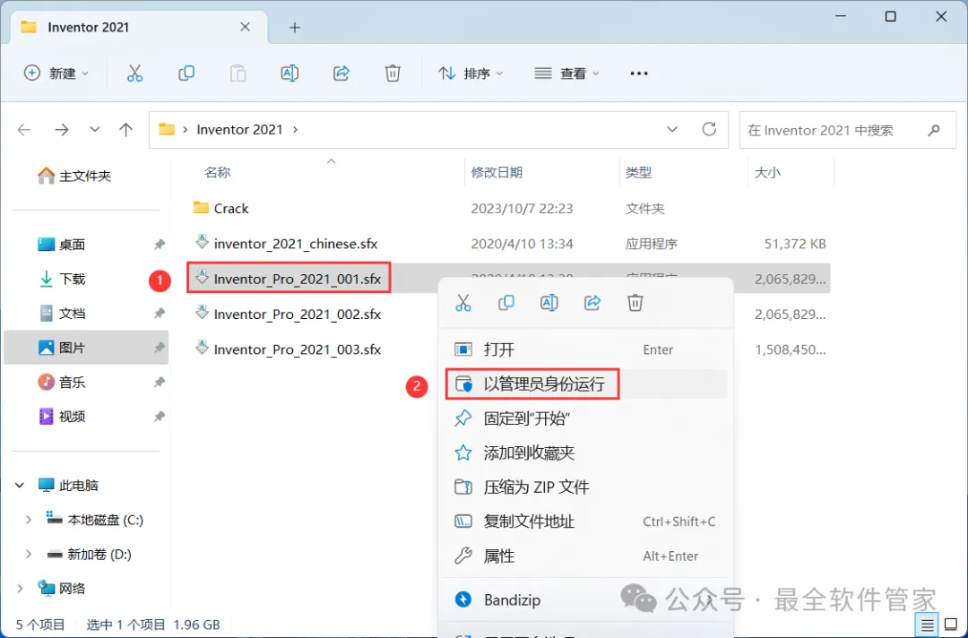Open the toolbar's three-dots more options
This screenshot has width=968, height=638.
click(639, 73)
